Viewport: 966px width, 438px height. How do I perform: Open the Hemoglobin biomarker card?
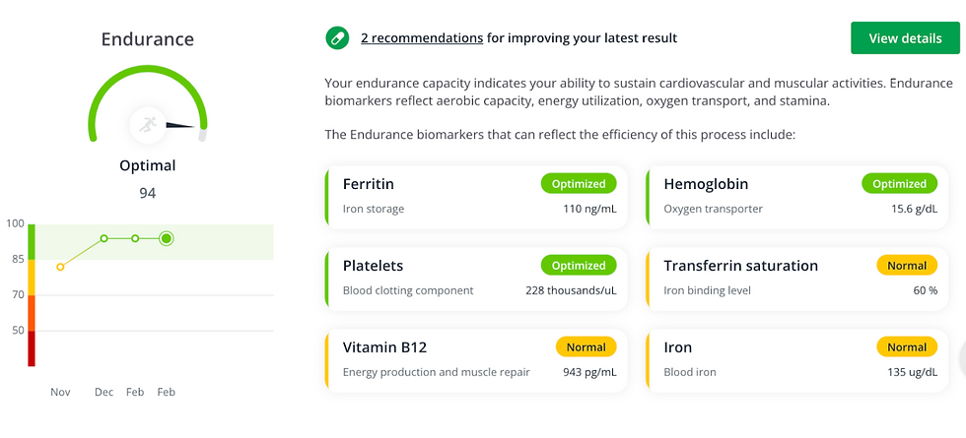coord(797,197)
